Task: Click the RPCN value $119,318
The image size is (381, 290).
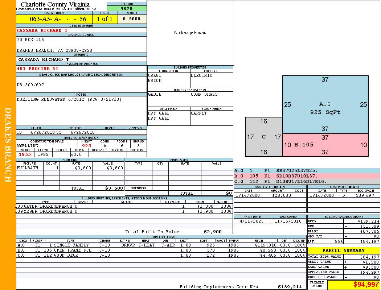Action: [266, 245]
